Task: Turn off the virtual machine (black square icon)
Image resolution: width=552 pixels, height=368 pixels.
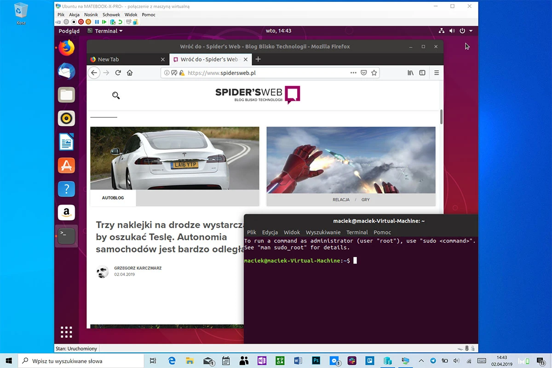Action: 74,22
